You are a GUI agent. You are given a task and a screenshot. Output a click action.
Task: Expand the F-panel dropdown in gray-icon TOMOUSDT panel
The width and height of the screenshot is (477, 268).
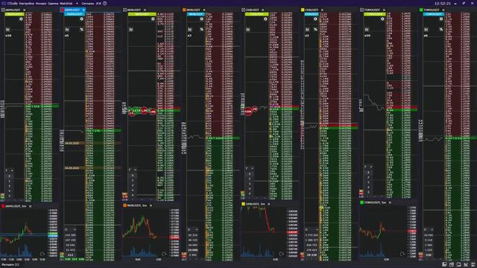(371, 167)
